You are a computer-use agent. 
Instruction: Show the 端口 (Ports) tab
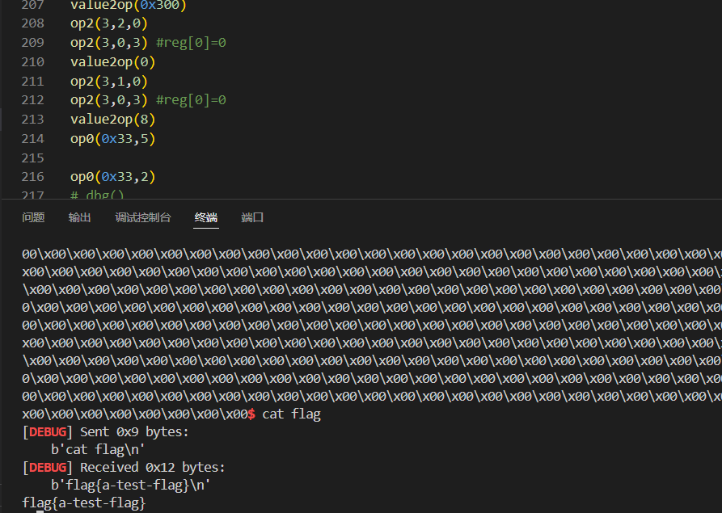click(252, 217)
